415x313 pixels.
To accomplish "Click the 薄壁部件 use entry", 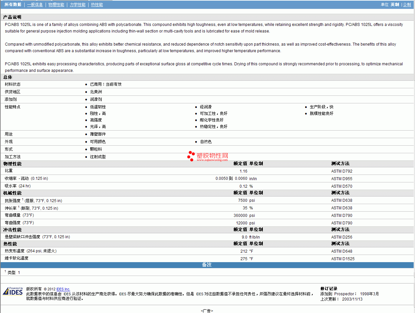I will (98, 134).
